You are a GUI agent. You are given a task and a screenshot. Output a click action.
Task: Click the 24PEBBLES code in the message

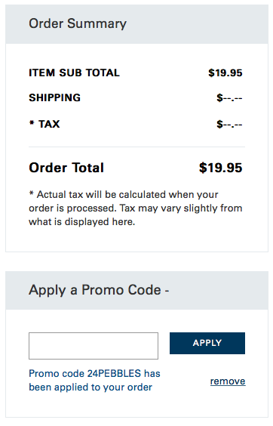[x=114, y=374]
